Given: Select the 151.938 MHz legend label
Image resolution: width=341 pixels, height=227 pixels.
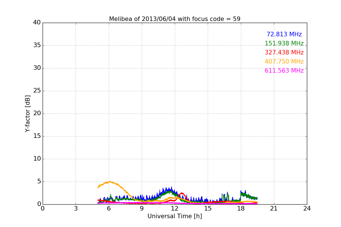Looking at the screenshot, I should 284,43.
